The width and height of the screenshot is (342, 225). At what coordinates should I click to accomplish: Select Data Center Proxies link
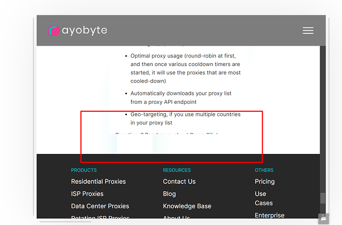[x=100, y=206]
